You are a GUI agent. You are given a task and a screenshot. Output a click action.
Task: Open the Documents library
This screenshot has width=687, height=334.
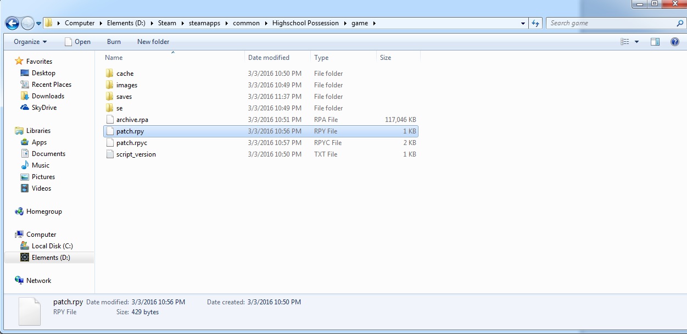(x=48, y=153)
